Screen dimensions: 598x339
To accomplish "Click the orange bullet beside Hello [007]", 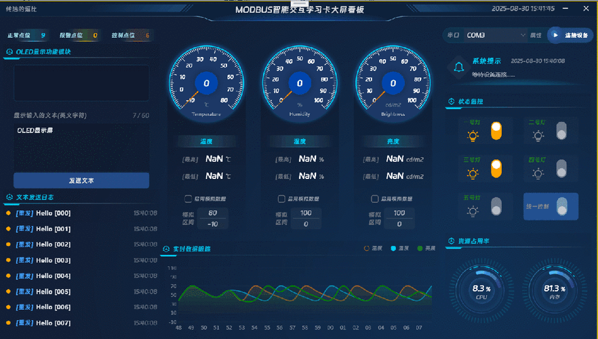I will pos(8,323).
